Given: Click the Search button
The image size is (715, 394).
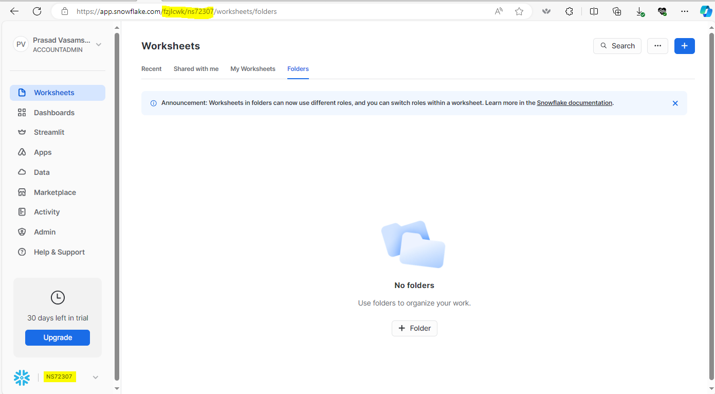Looking at the screenshot, I should 617,46.
